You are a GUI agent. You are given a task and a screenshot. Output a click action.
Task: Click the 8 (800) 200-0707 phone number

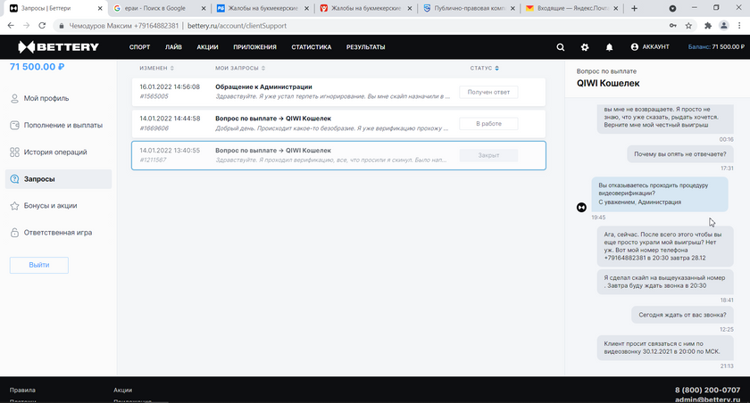pos(707,391)
